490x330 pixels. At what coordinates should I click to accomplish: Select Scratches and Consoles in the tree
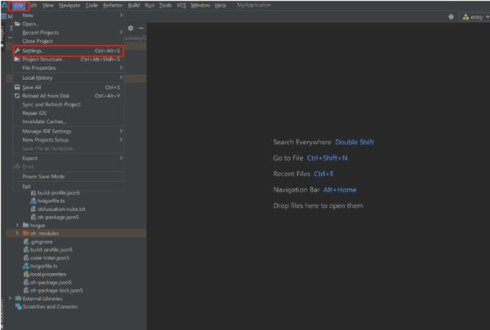[49, 306]
